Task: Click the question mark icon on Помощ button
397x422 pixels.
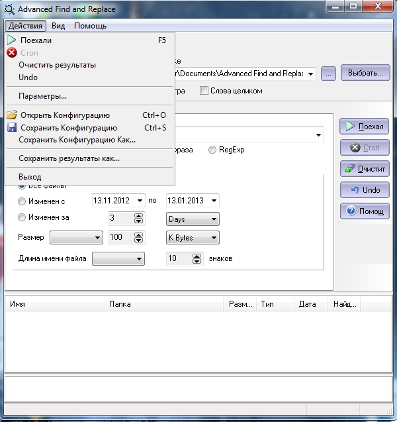Action: coord(351,211)
